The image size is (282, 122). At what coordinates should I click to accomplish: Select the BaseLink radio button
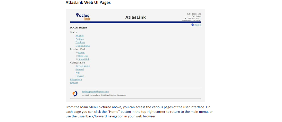77,56
